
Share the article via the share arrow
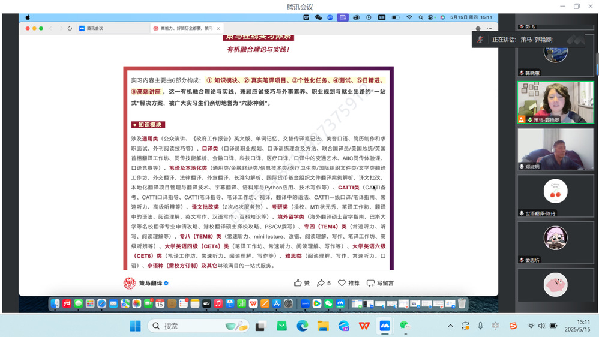tap(324, 283)
